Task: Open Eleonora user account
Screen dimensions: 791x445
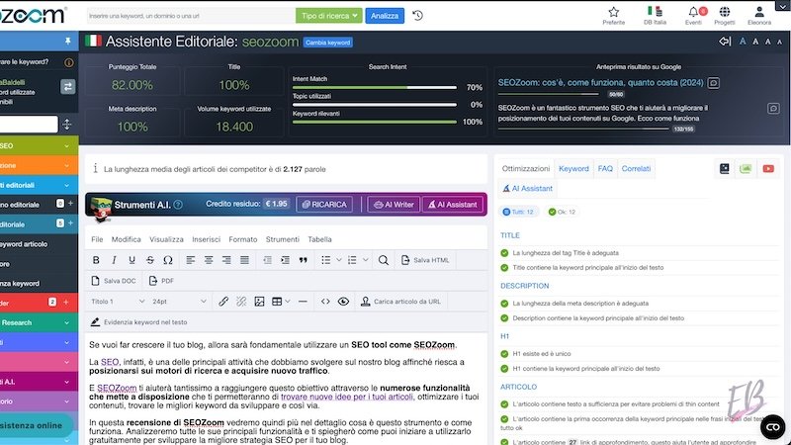Action: pos(759,15)
